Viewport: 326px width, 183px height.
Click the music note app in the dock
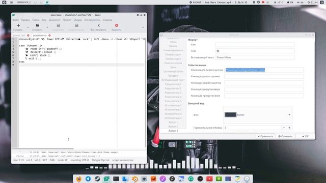pos(172,179)
